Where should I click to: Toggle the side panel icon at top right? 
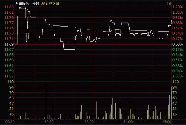[x=169, y=4]
